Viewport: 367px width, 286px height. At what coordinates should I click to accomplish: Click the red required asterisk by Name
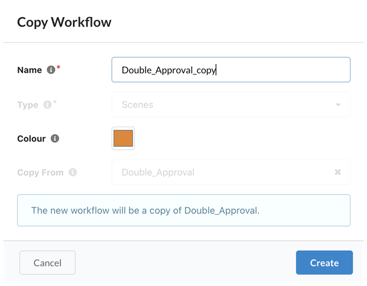point(58,67)
